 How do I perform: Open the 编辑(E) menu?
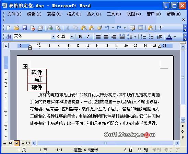point(34,14)
